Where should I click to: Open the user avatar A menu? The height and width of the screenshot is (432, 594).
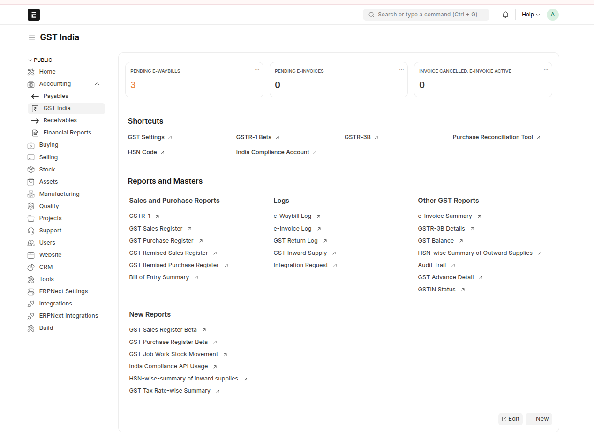click(553, 15)
